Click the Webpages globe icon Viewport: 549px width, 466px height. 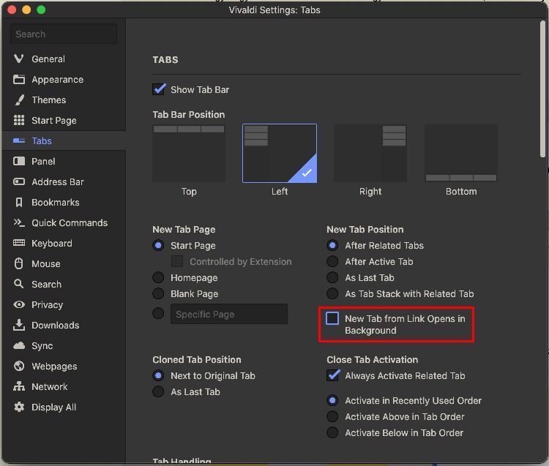(x=19, y=366)
